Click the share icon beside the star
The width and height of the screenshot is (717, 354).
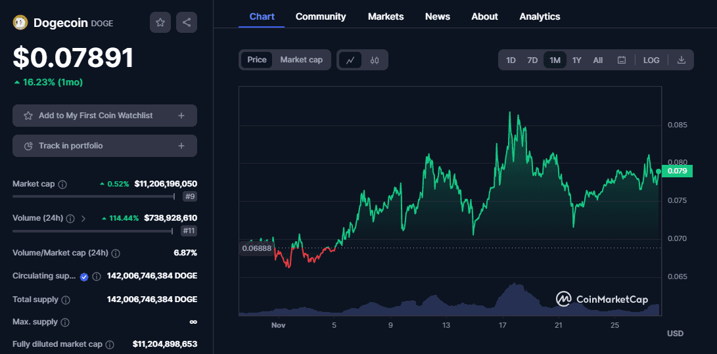pos(187,22)
